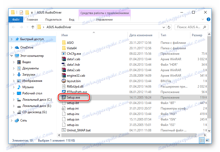The height and width of the screenshot is (152, 220).
Task: Click the New folder quick access icon
Action: [x=27, y=13]
